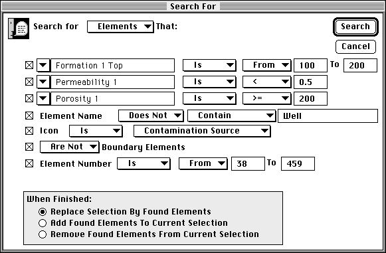The image size is (386, 253).
Task: Open the < comparison dropdown for Permeability 1
Action: pyautogui.click(x=267, y=82)
